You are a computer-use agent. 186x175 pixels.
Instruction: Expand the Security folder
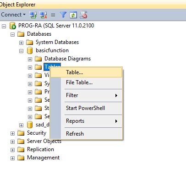click(x=12, y=133)
